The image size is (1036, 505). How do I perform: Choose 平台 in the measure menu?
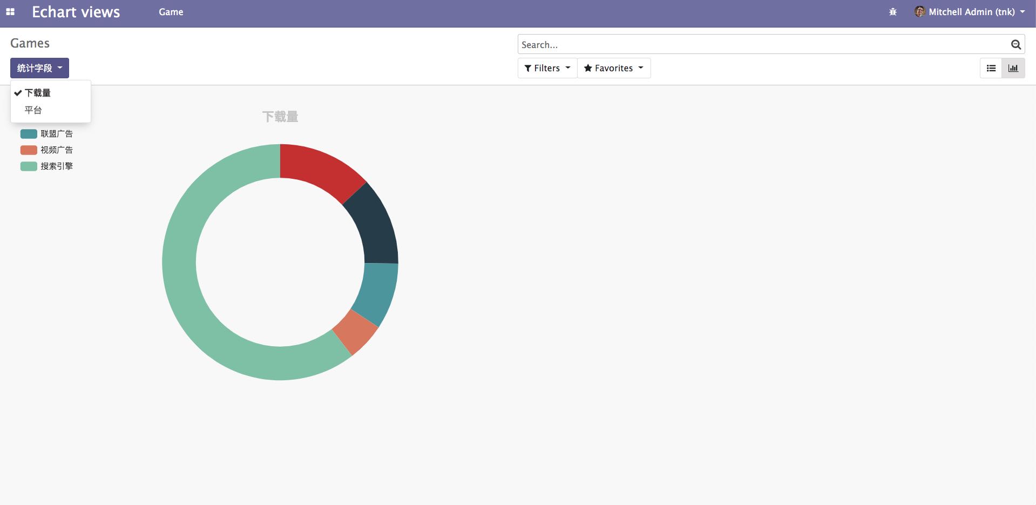click(x=33, y=110)
